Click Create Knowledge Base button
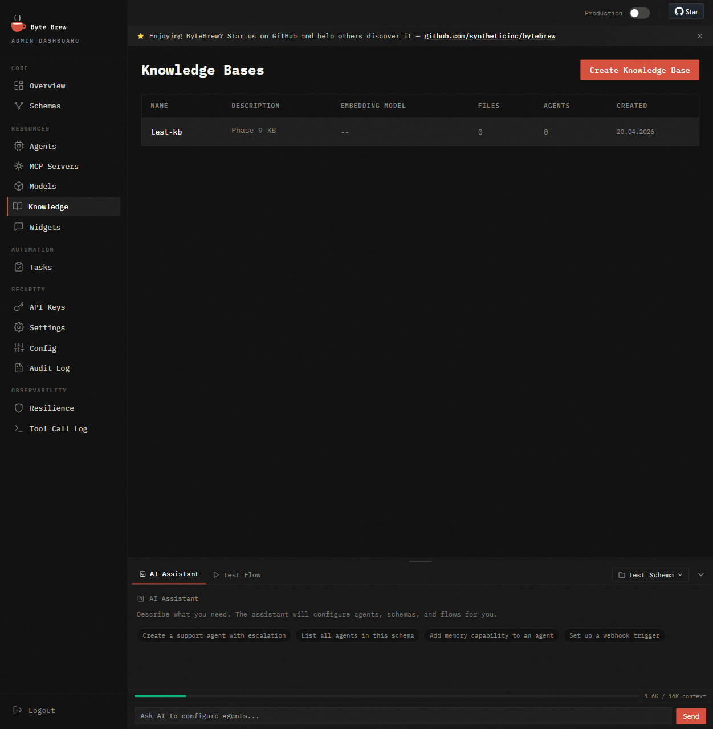The height and width of the screenshot is (729, 713). coord(639,70)
